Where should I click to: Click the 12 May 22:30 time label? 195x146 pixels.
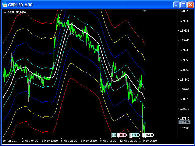(129, 141)
